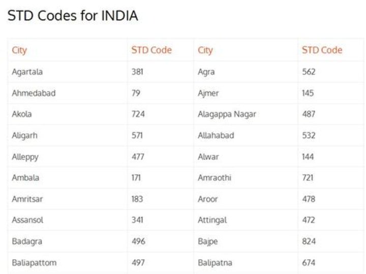The image size is (366, 274).
Task: Click the right 'City' column header
Action: pyautogui.click(x=205, y=50)
